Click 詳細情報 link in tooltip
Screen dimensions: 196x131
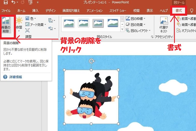16,77
